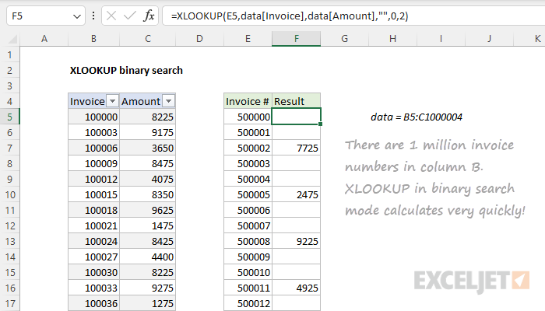Click the 'Invoice' table header cell
Screen dimensions: 545x311
coord(94,101)
